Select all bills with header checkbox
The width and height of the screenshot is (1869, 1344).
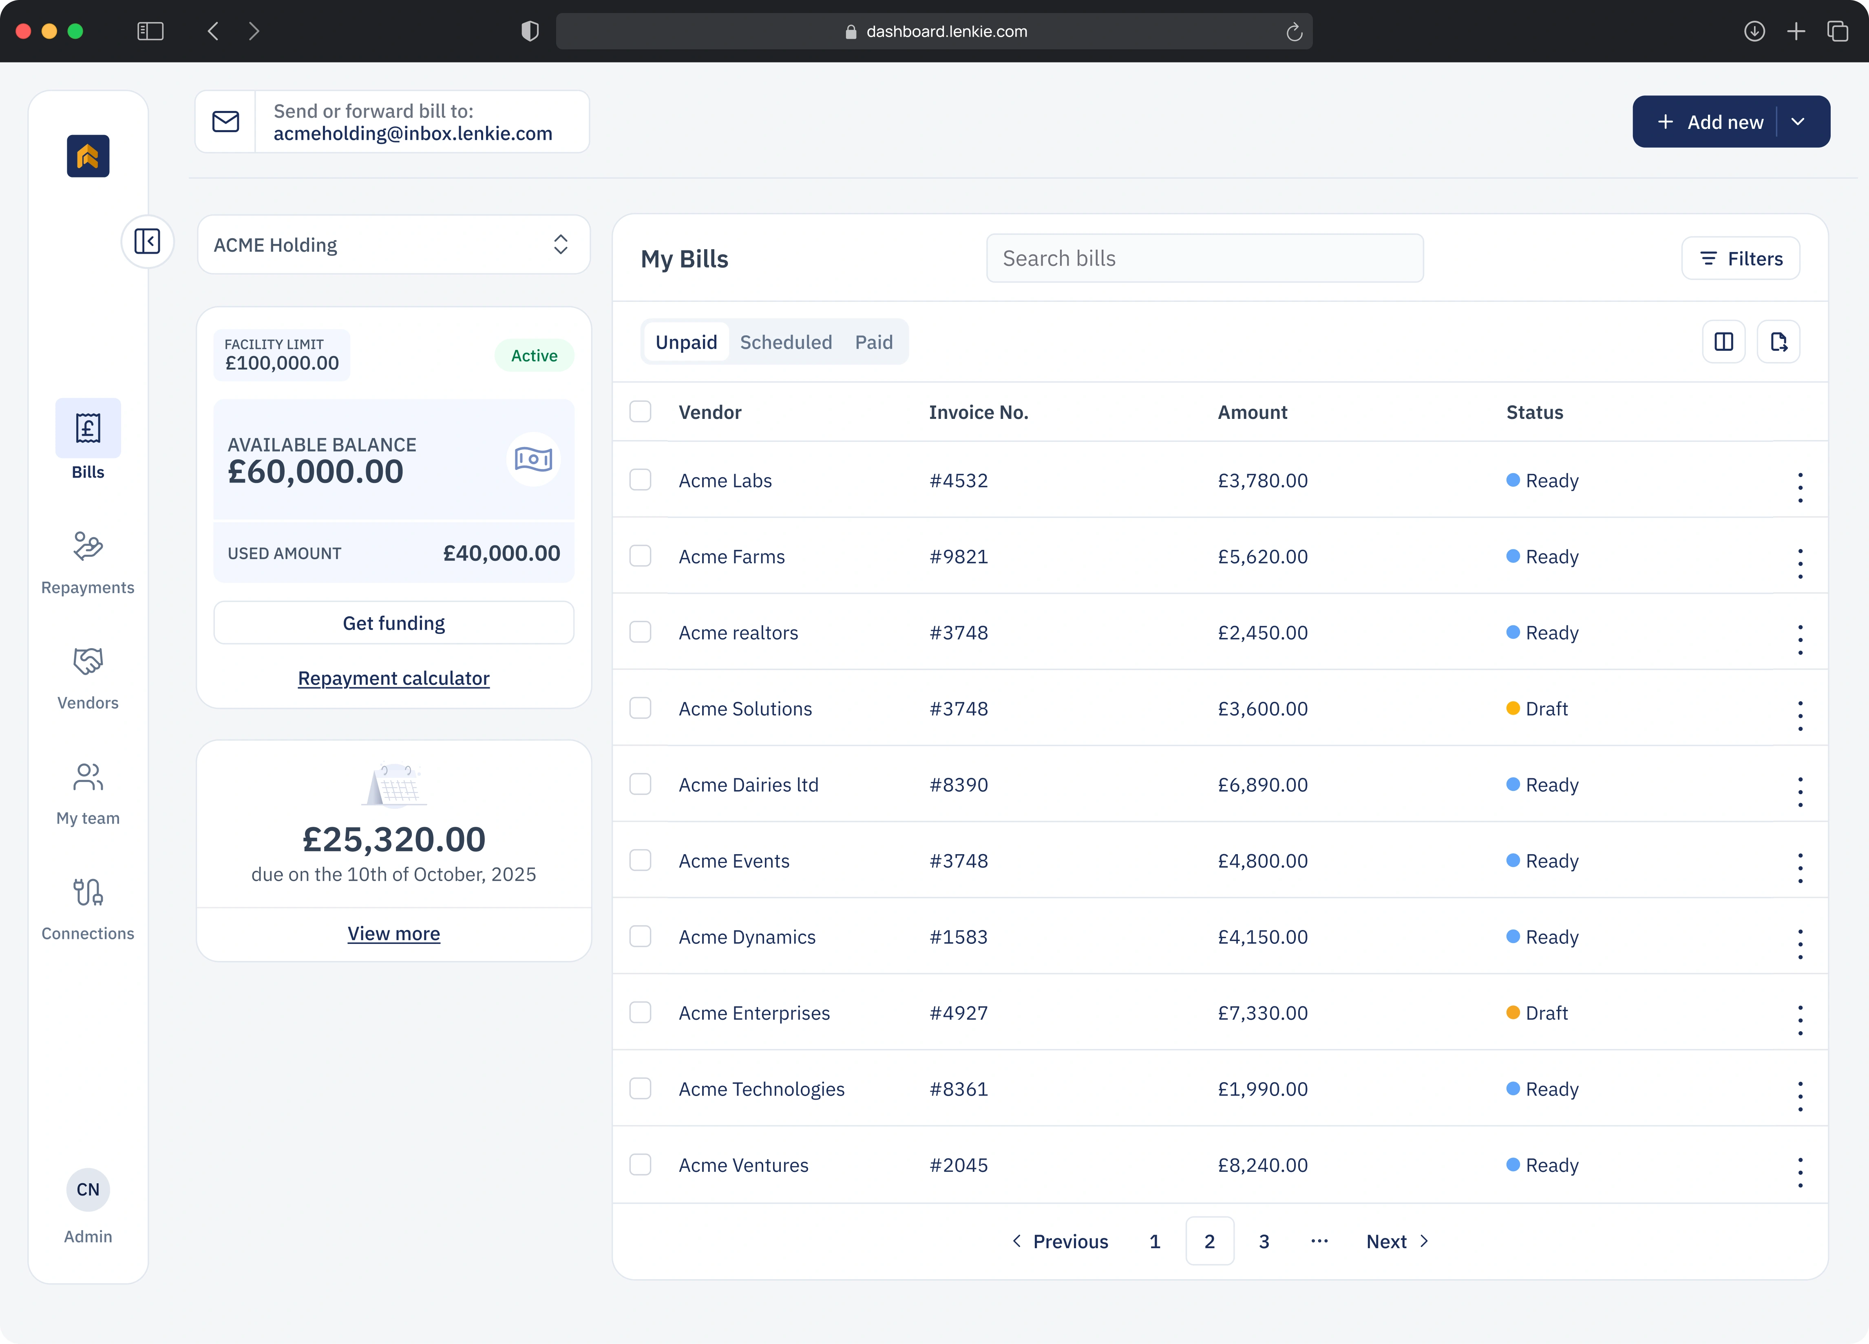[x=640, y=412]
